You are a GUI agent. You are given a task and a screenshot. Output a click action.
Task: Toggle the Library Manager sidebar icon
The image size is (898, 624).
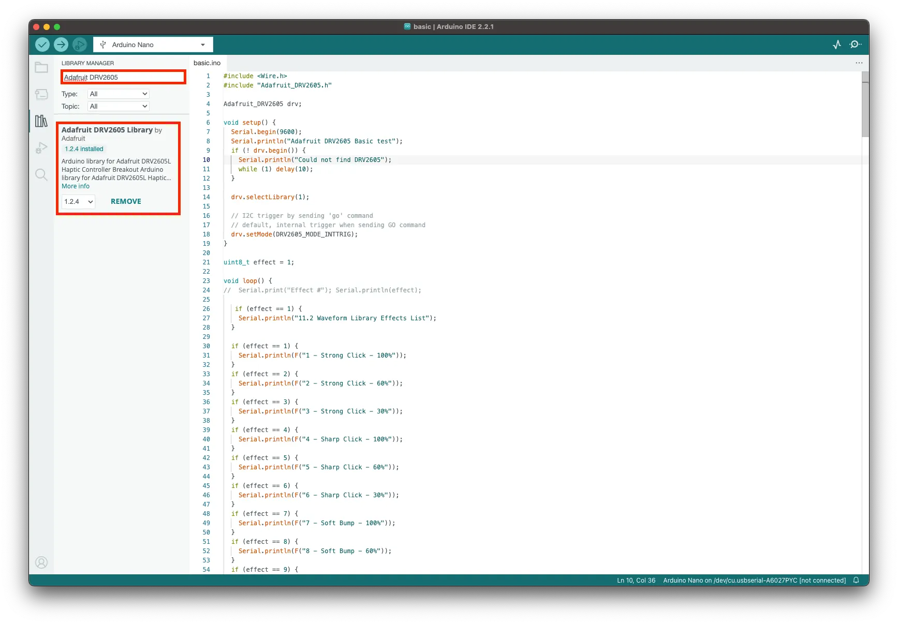pyautogui.click(x=41, y=121)
